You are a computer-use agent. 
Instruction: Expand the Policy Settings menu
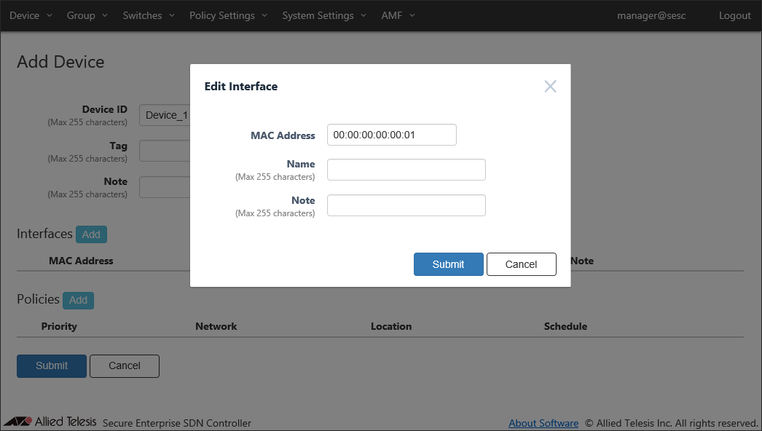coord(228,15)
